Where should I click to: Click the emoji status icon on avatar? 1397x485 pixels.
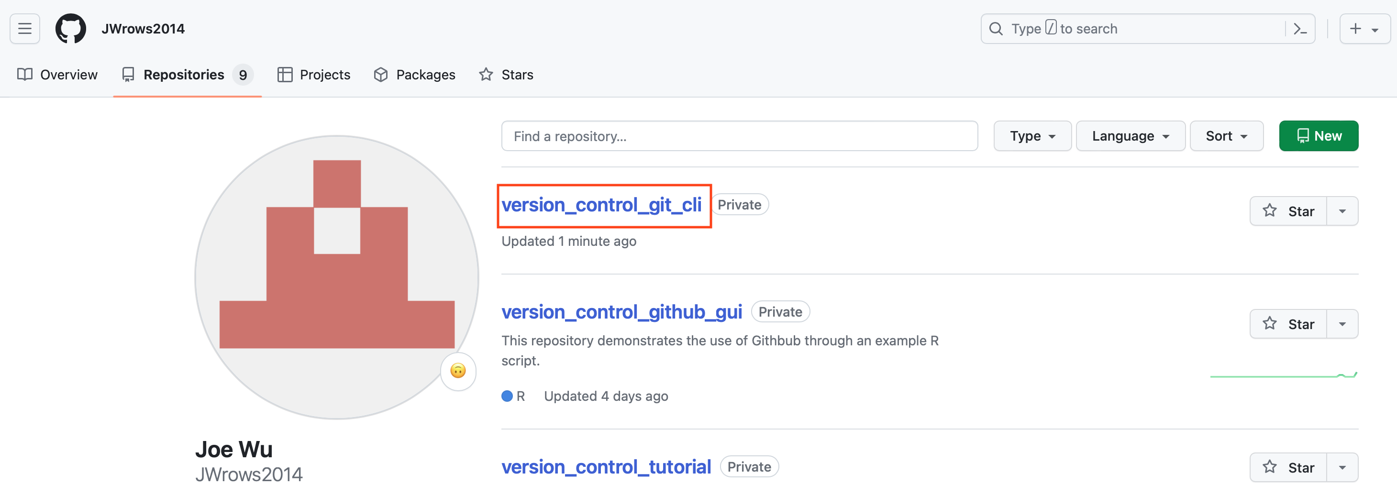coord(458,371)
